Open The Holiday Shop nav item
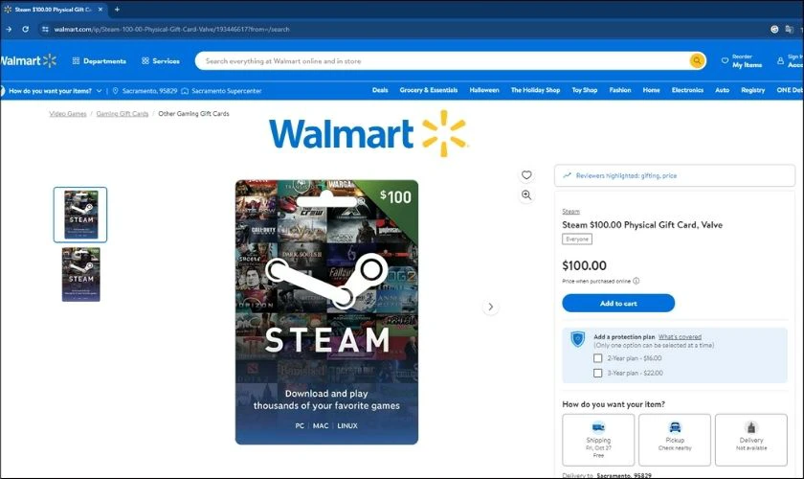 535,90
